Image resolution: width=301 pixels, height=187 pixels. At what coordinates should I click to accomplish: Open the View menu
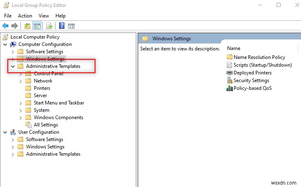(44, 16)
